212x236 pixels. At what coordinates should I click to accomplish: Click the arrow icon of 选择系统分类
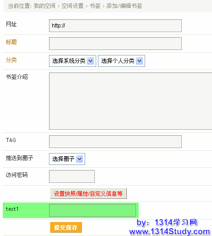pyautogui.click(x=91, y=61)
